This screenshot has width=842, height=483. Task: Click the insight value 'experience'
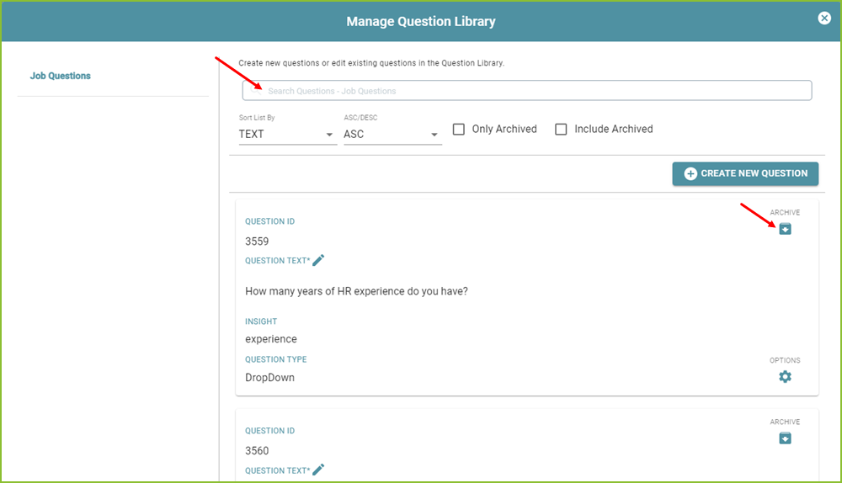tap(270, 339)
